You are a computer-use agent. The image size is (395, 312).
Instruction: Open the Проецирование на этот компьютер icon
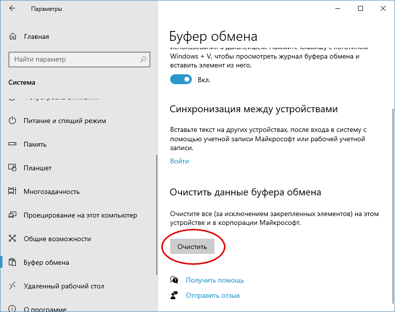pos(12,215)
